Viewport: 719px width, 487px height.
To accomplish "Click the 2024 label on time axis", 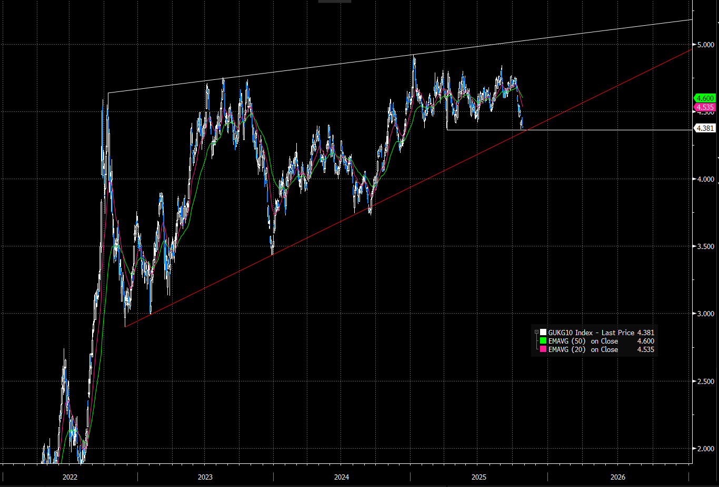I will coord(342,477).
